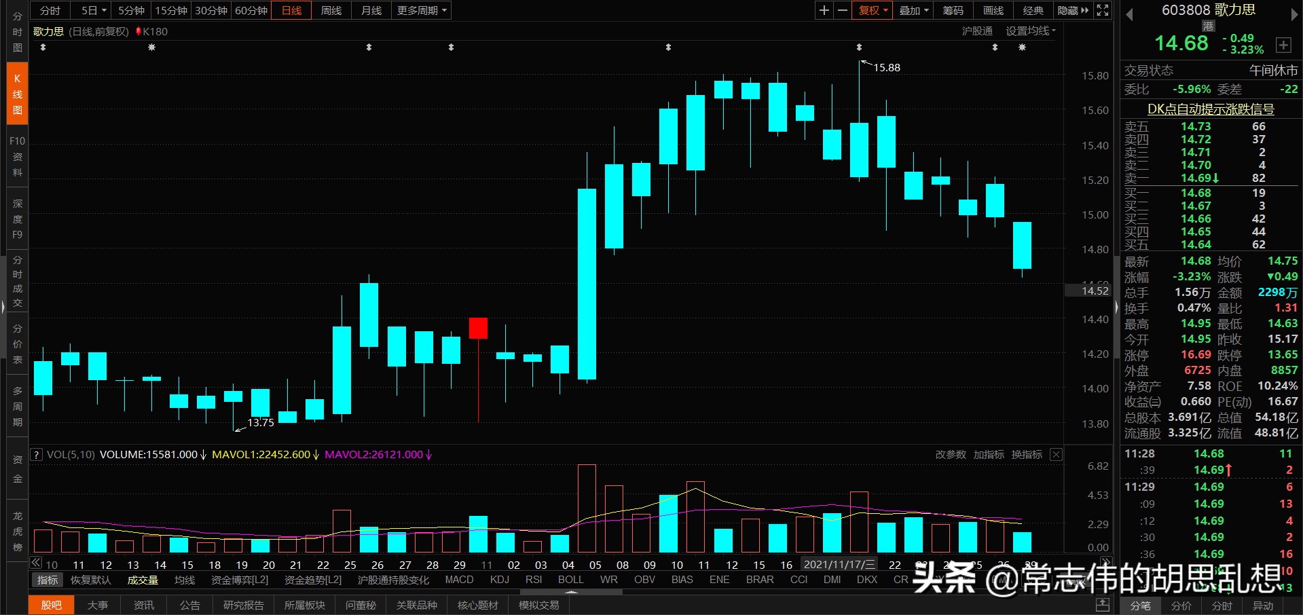Viewport: 1303px width, 615px height.
Task: Expand the 更多周期 dropdown
Action: pyautogui.click(x=420, y=10)
